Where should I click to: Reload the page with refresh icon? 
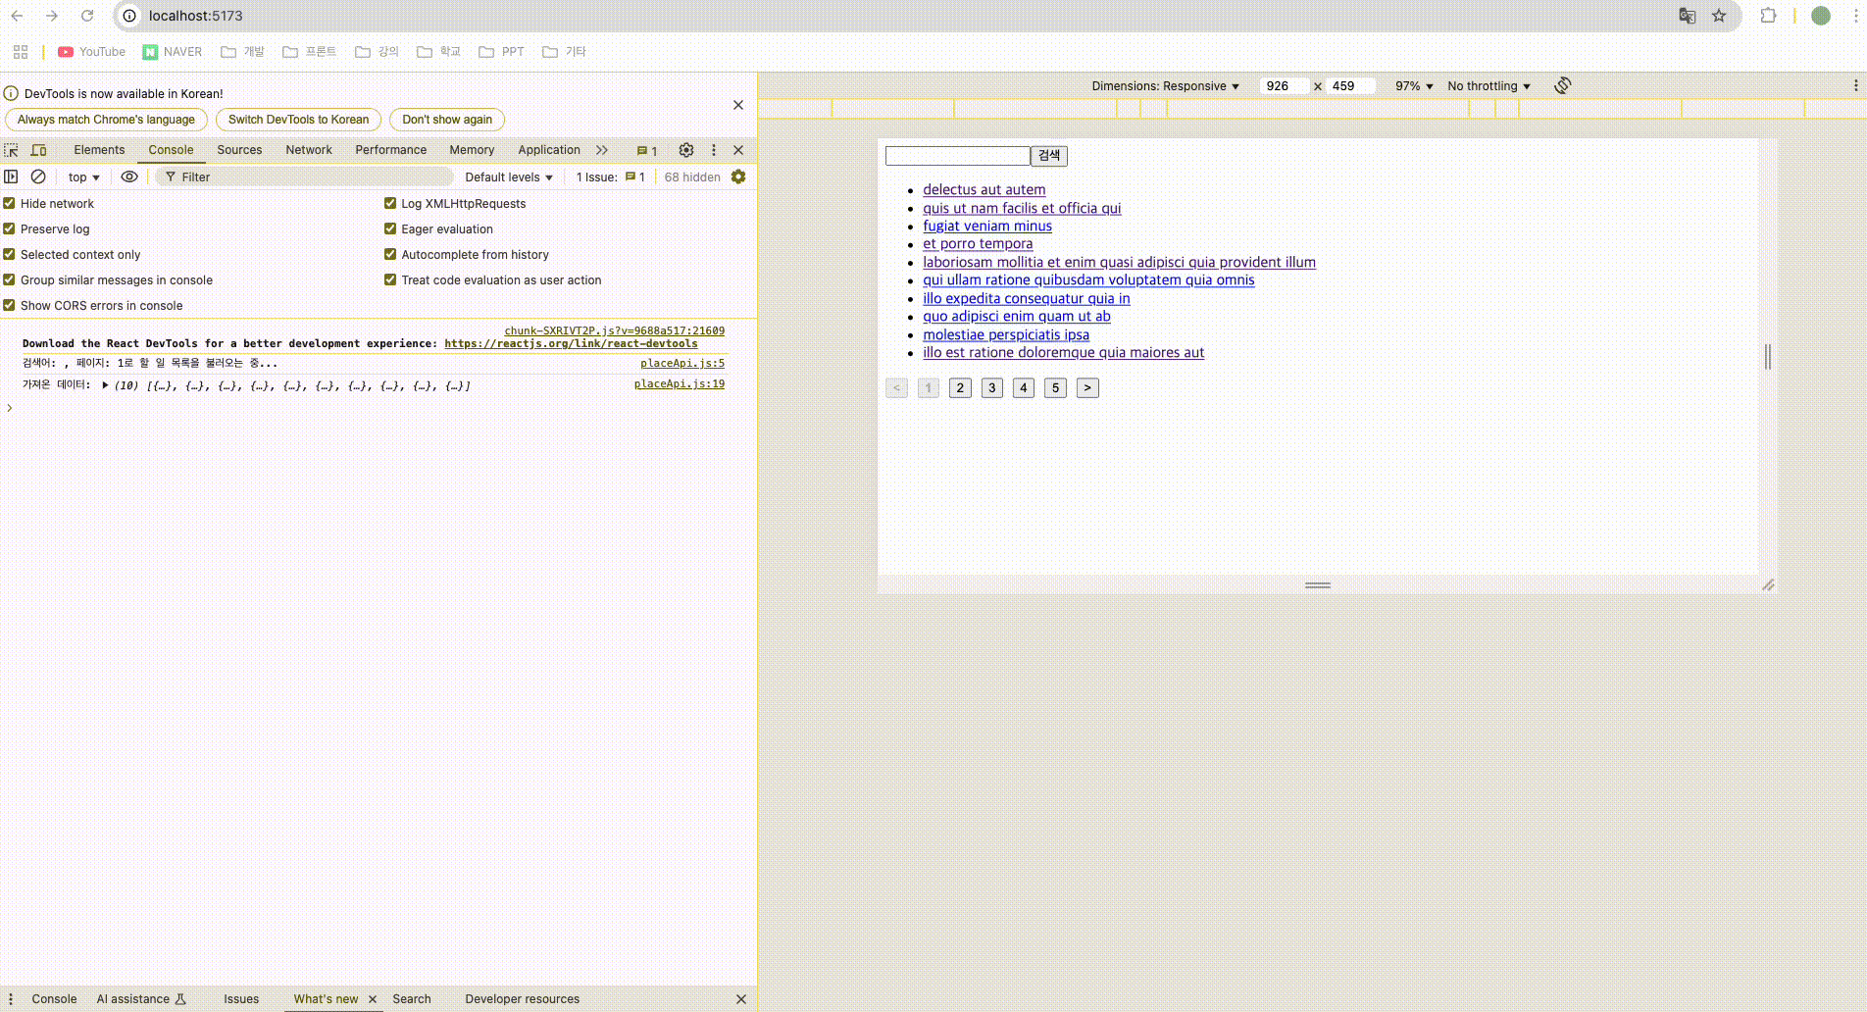87,16
